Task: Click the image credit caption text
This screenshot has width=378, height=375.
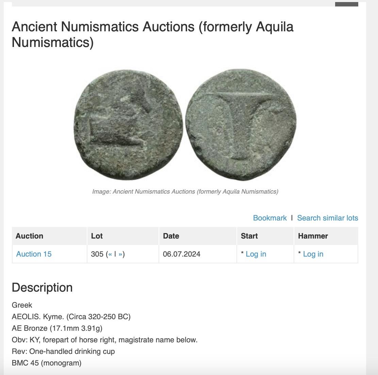Action: (185, 192)
